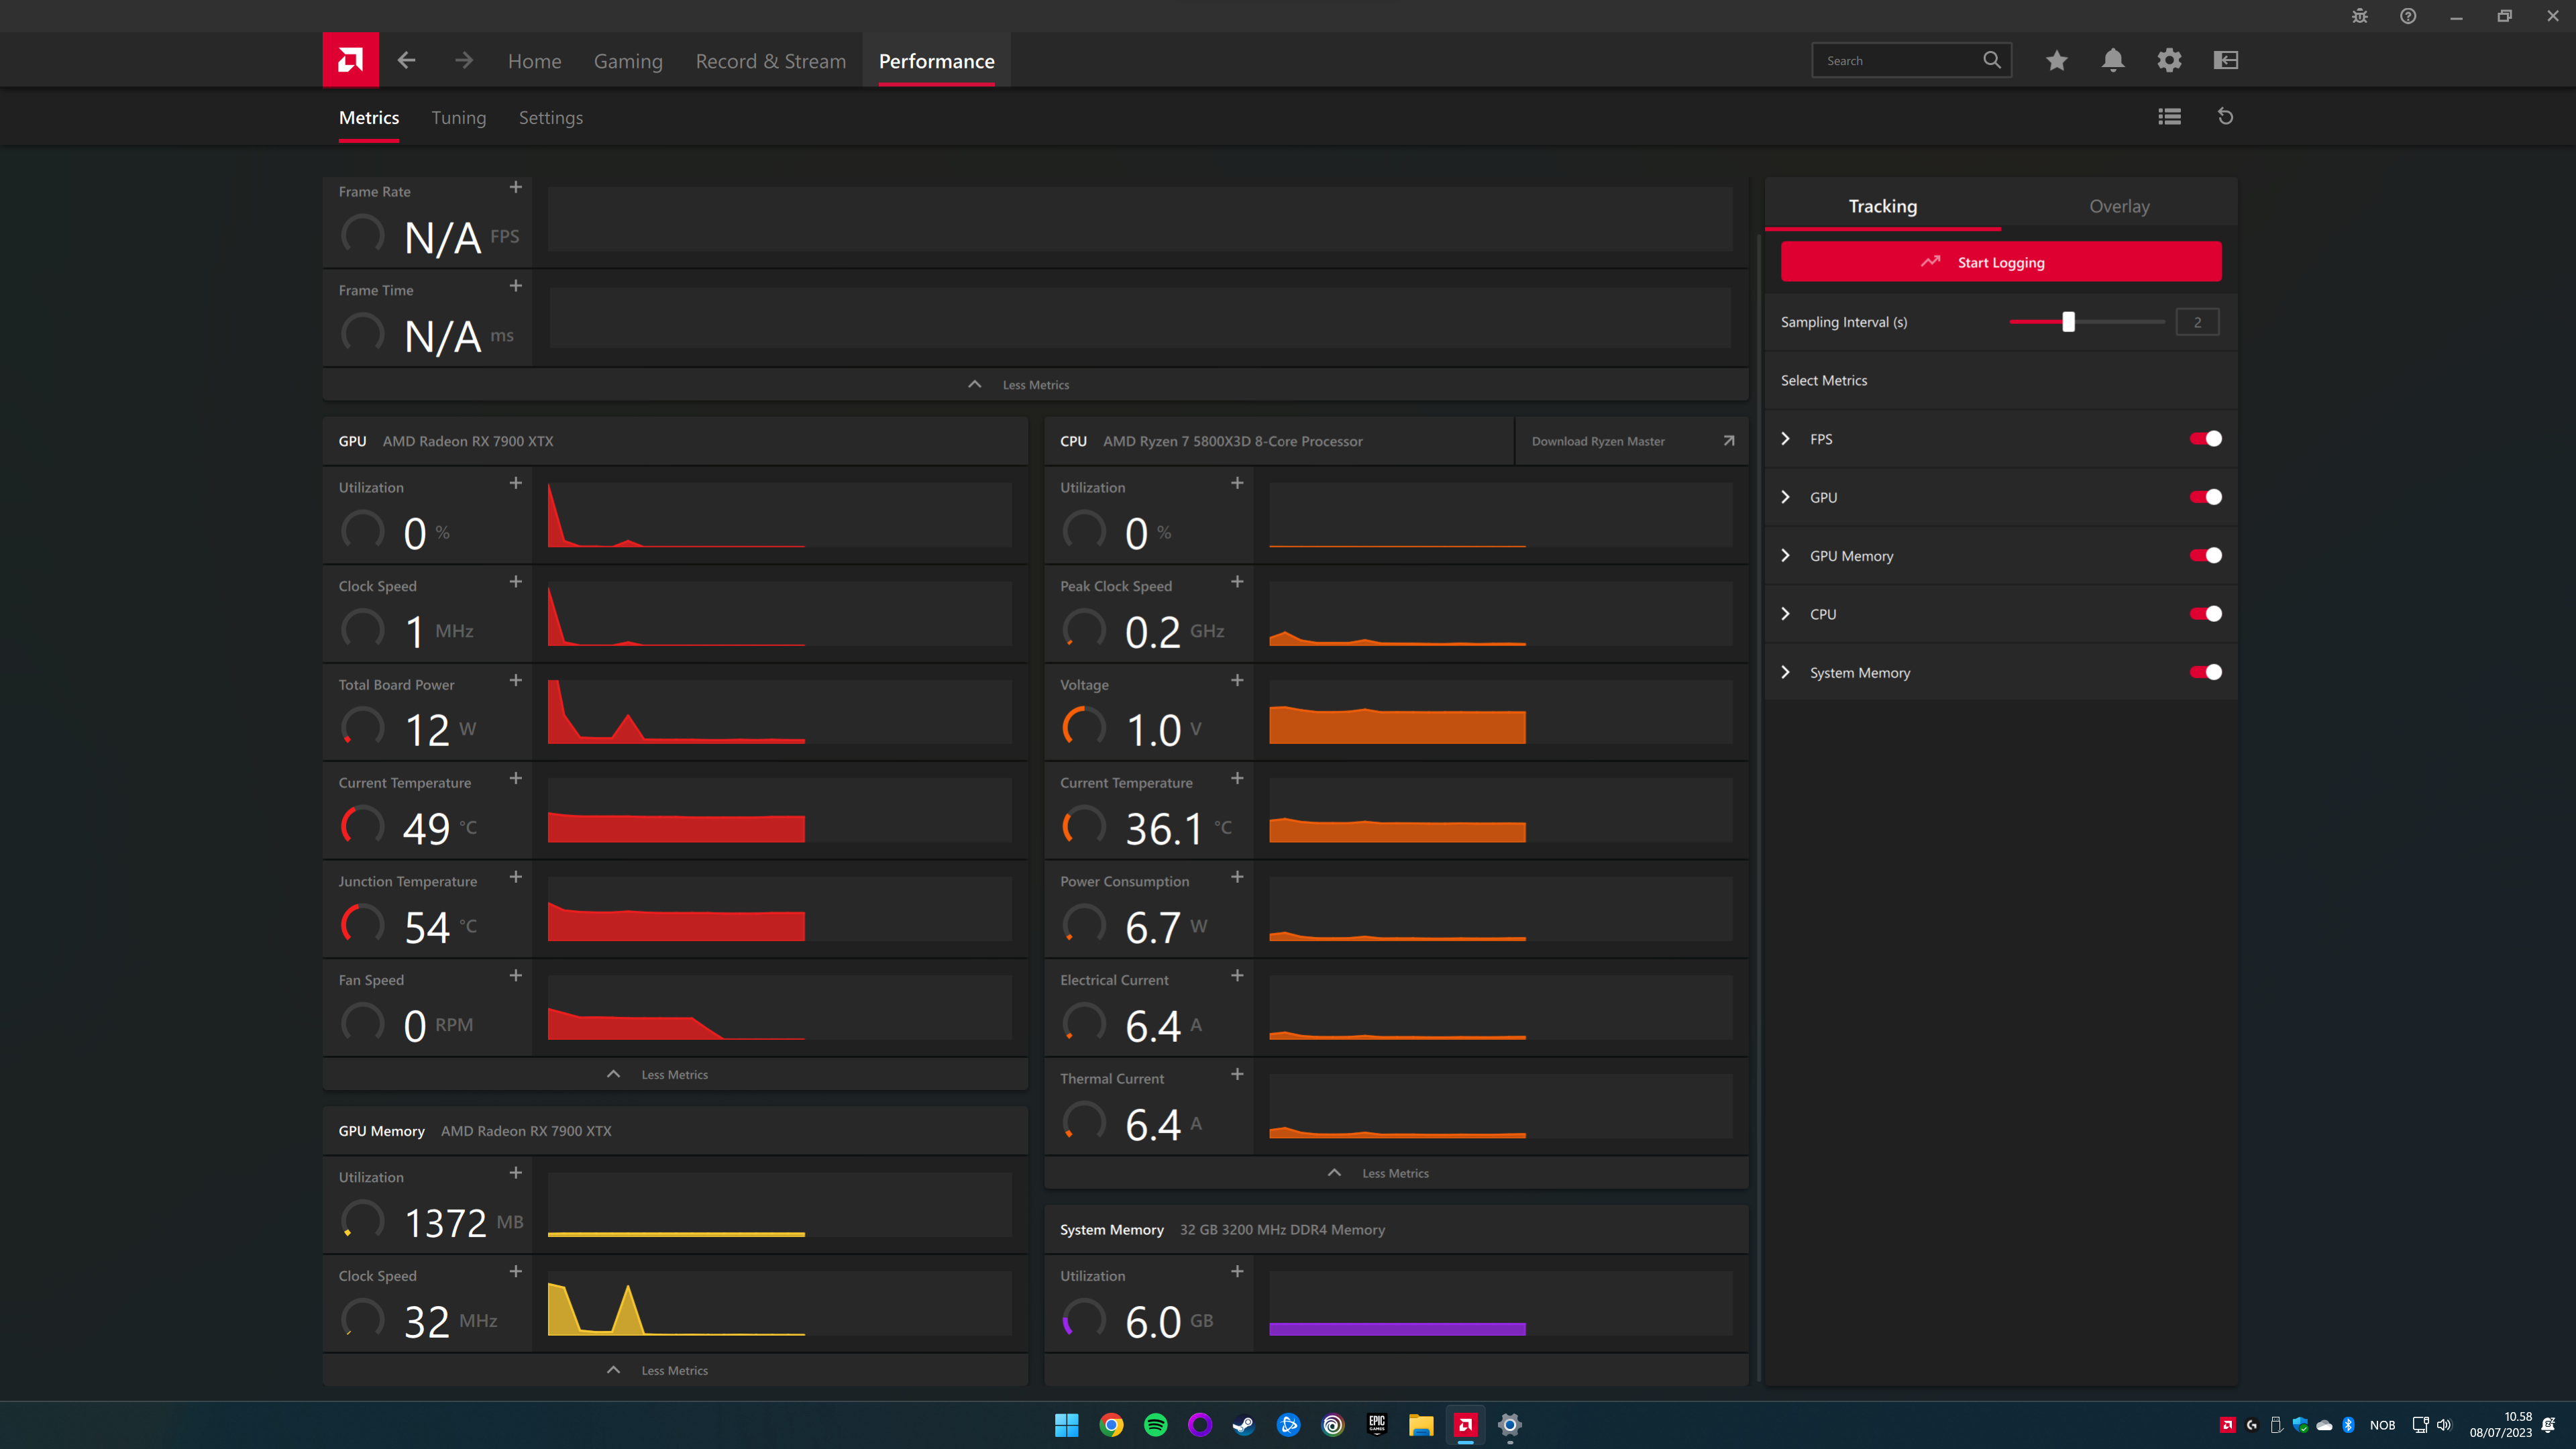Open the Home tab
Image resolution: width=2576 pixels, height=1449 pixels.
pyautogui.click(x=535, y=61)
